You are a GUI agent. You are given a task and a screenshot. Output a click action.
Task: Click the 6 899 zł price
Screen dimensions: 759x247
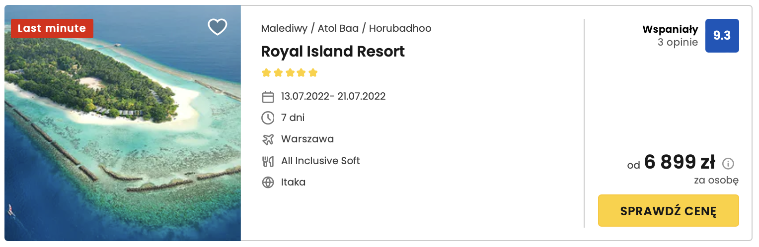(679, 162)
